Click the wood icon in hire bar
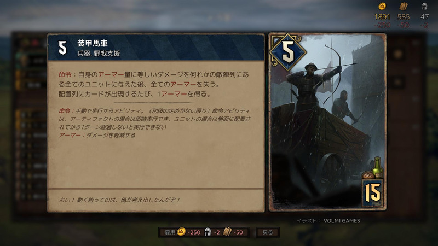The image size is (438, 246). [227, 232]
